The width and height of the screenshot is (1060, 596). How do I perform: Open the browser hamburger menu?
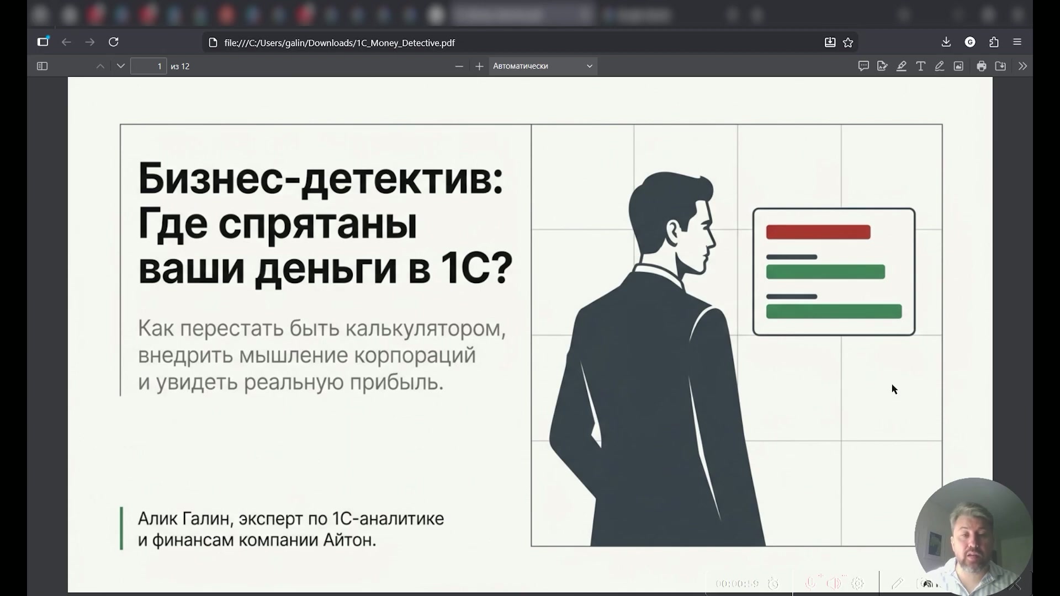tap(1017, 42)
